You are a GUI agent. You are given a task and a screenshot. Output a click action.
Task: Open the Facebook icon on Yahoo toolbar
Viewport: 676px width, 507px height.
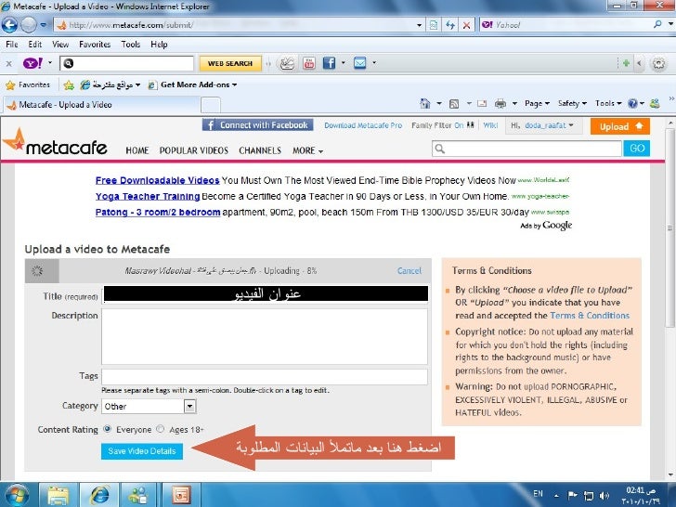(x=329, y=63)
